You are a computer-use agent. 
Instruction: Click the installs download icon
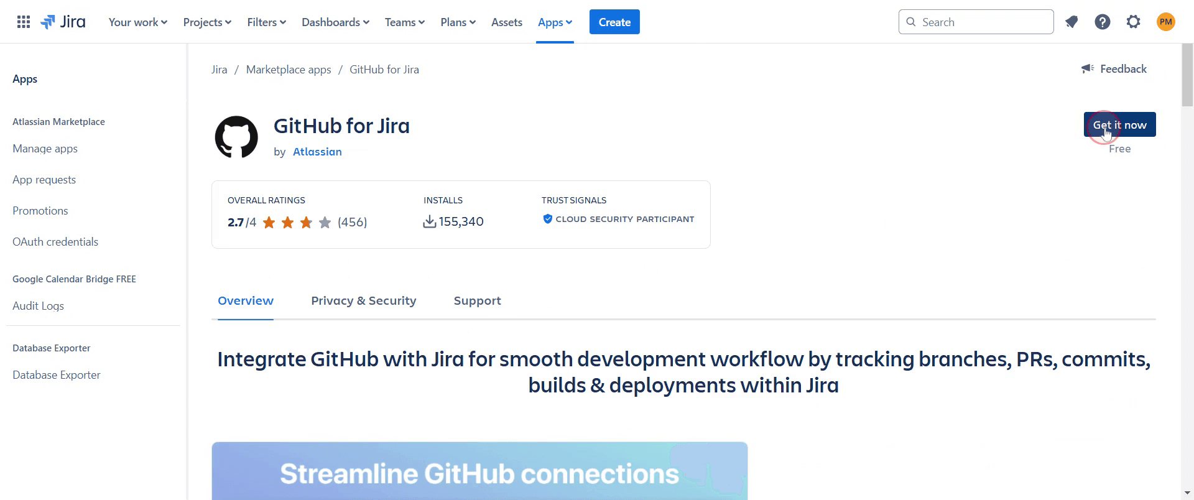tap(430, 221)
